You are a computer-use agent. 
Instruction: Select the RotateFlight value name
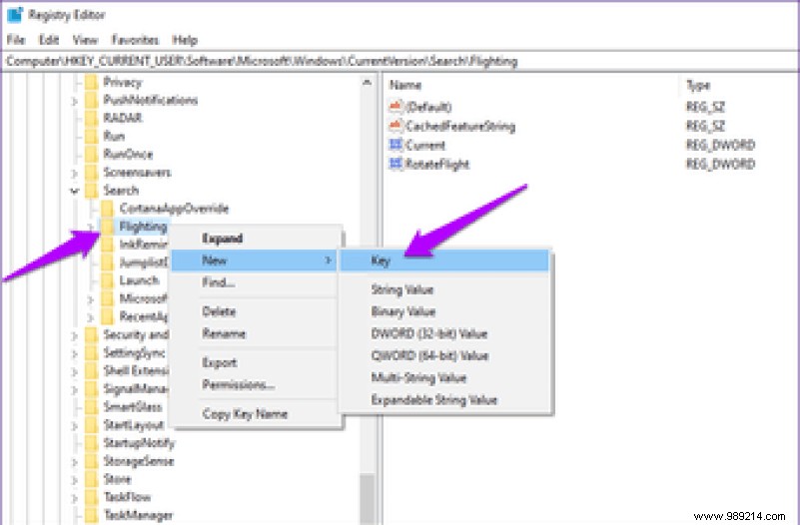437,164
